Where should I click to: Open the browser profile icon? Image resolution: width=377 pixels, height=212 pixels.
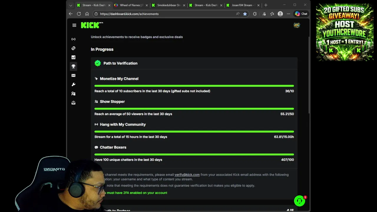tap(280, 14)
